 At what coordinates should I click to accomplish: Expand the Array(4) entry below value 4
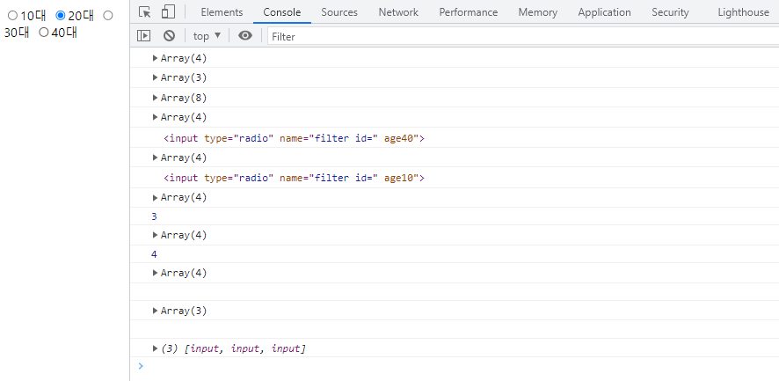(x=155, y=273)
